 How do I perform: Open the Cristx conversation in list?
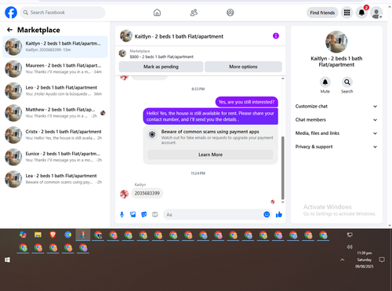point(55,135)
